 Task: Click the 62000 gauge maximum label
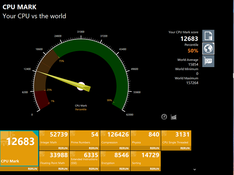tap(130, 115)
